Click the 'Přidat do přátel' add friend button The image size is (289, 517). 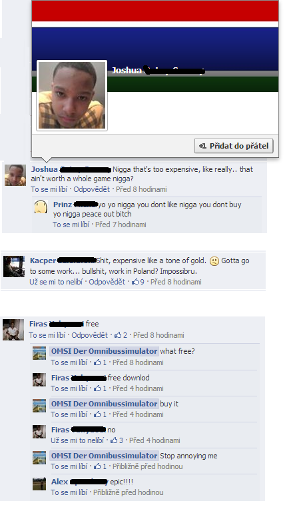[x=234, y=146]
